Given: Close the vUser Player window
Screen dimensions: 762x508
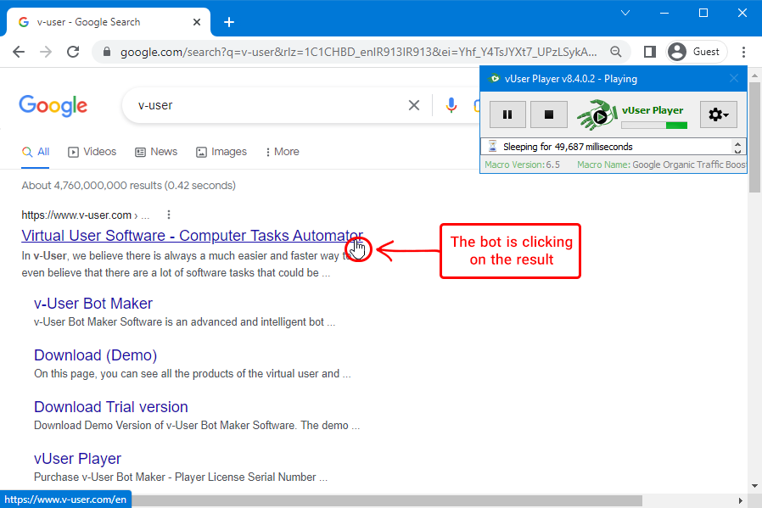Looking at the screenshot, I should pos(734,78).
